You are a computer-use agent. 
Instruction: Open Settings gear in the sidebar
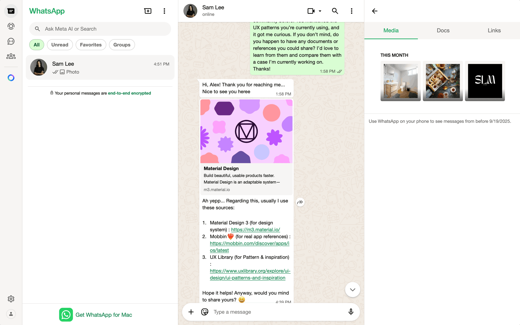[11, 299]
